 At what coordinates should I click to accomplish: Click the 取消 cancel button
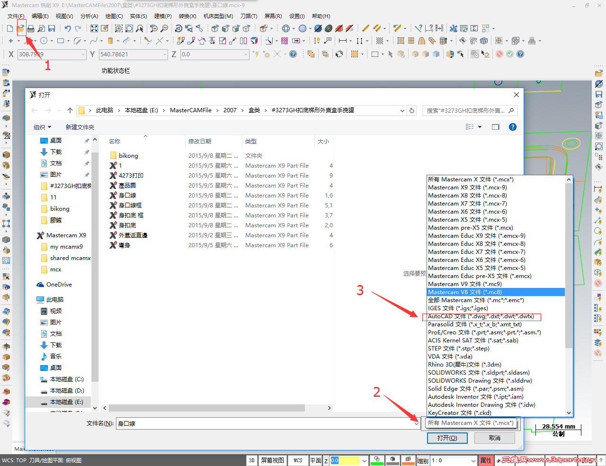point(495,438)
